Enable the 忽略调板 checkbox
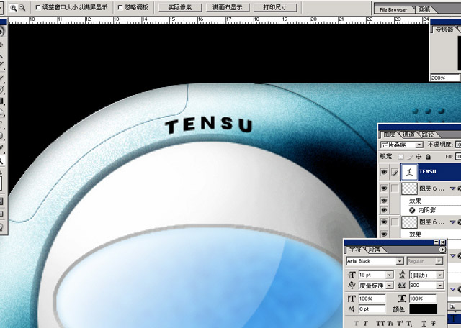Image resolution: width=461 pixels, height=328 pixels. pos(120,8)
